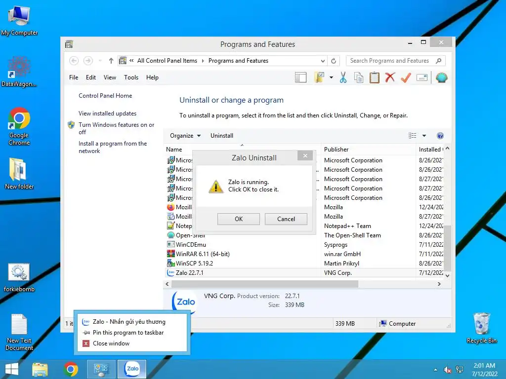The width and height of the screenshot is (506, 379).
Task: Open the View menu
Action: tap(110, 77)
